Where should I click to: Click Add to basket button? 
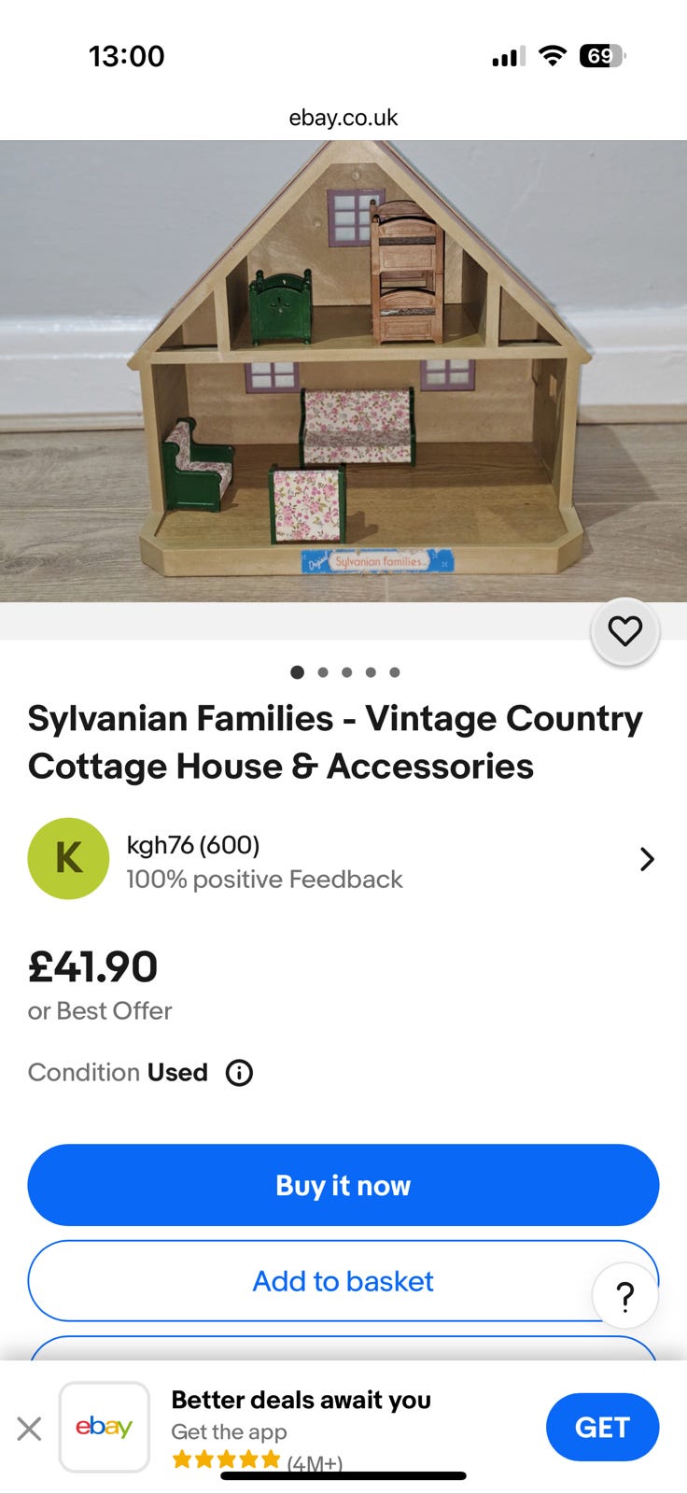click(343, 1281)
